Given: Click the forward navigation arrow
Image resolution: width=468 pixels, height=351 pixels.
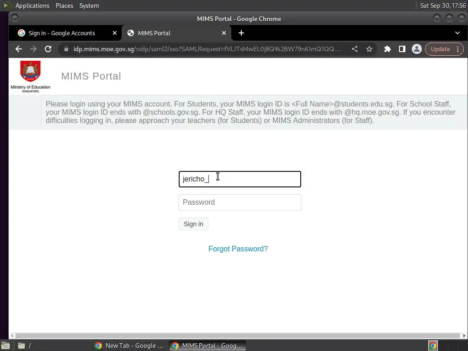Looking at the screenshot, I should (33, 49).
